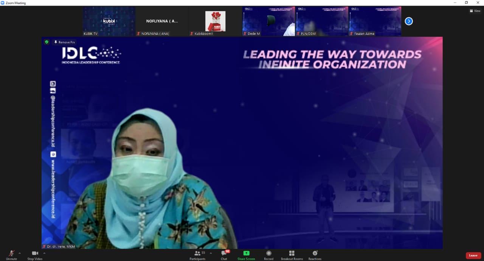Image resolution: width=484 pixels, height=261 pixels.
Task: Open Breakout Rooms
Action: tap(292, 255)
